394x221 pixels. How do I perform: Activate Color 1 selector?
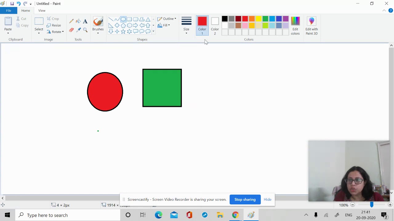click(202, 26)
